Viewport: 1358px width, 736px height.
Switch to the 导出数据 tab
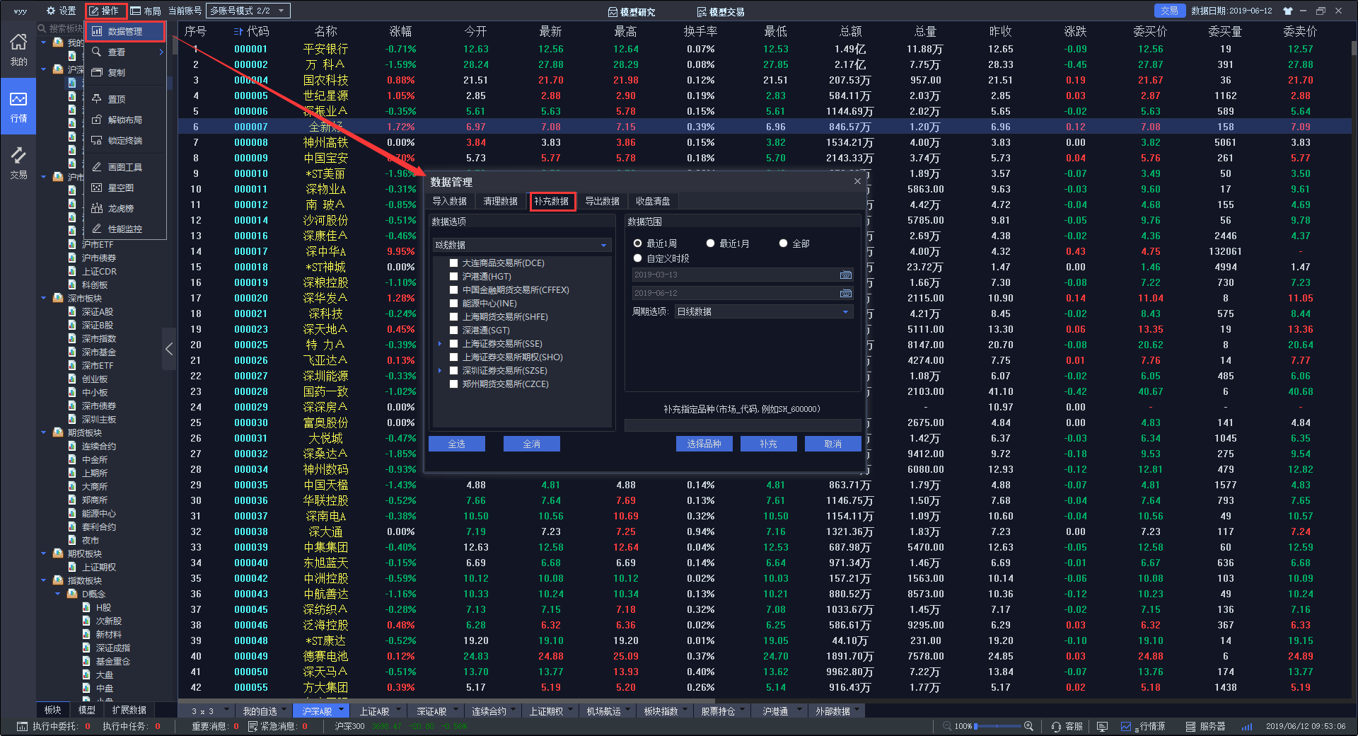point(602,201)
